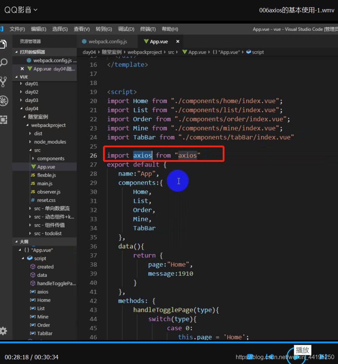Open the Search magnifier in activity bar

4,63
